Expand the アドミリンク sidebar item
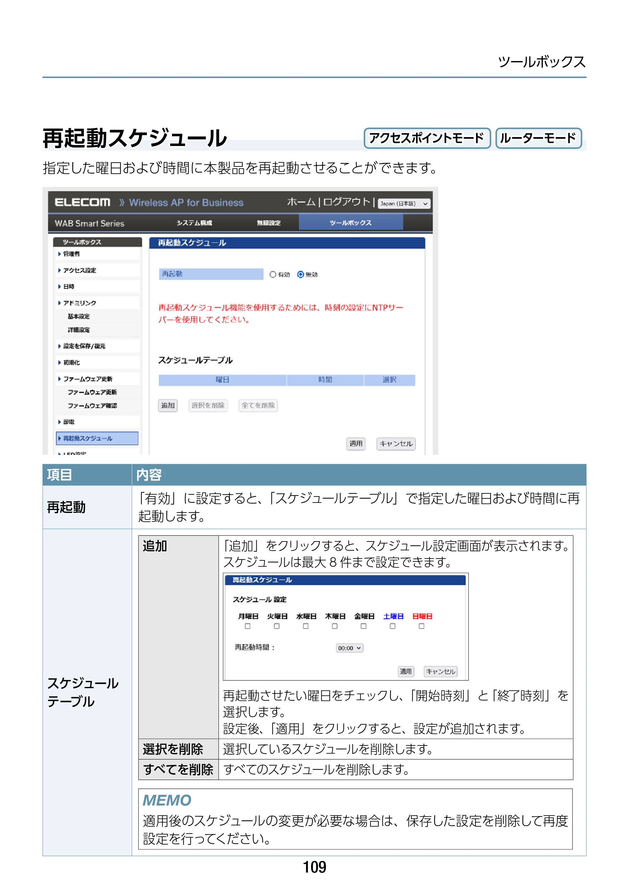This screenshot has width=629, height=893. tap(97, 303)
